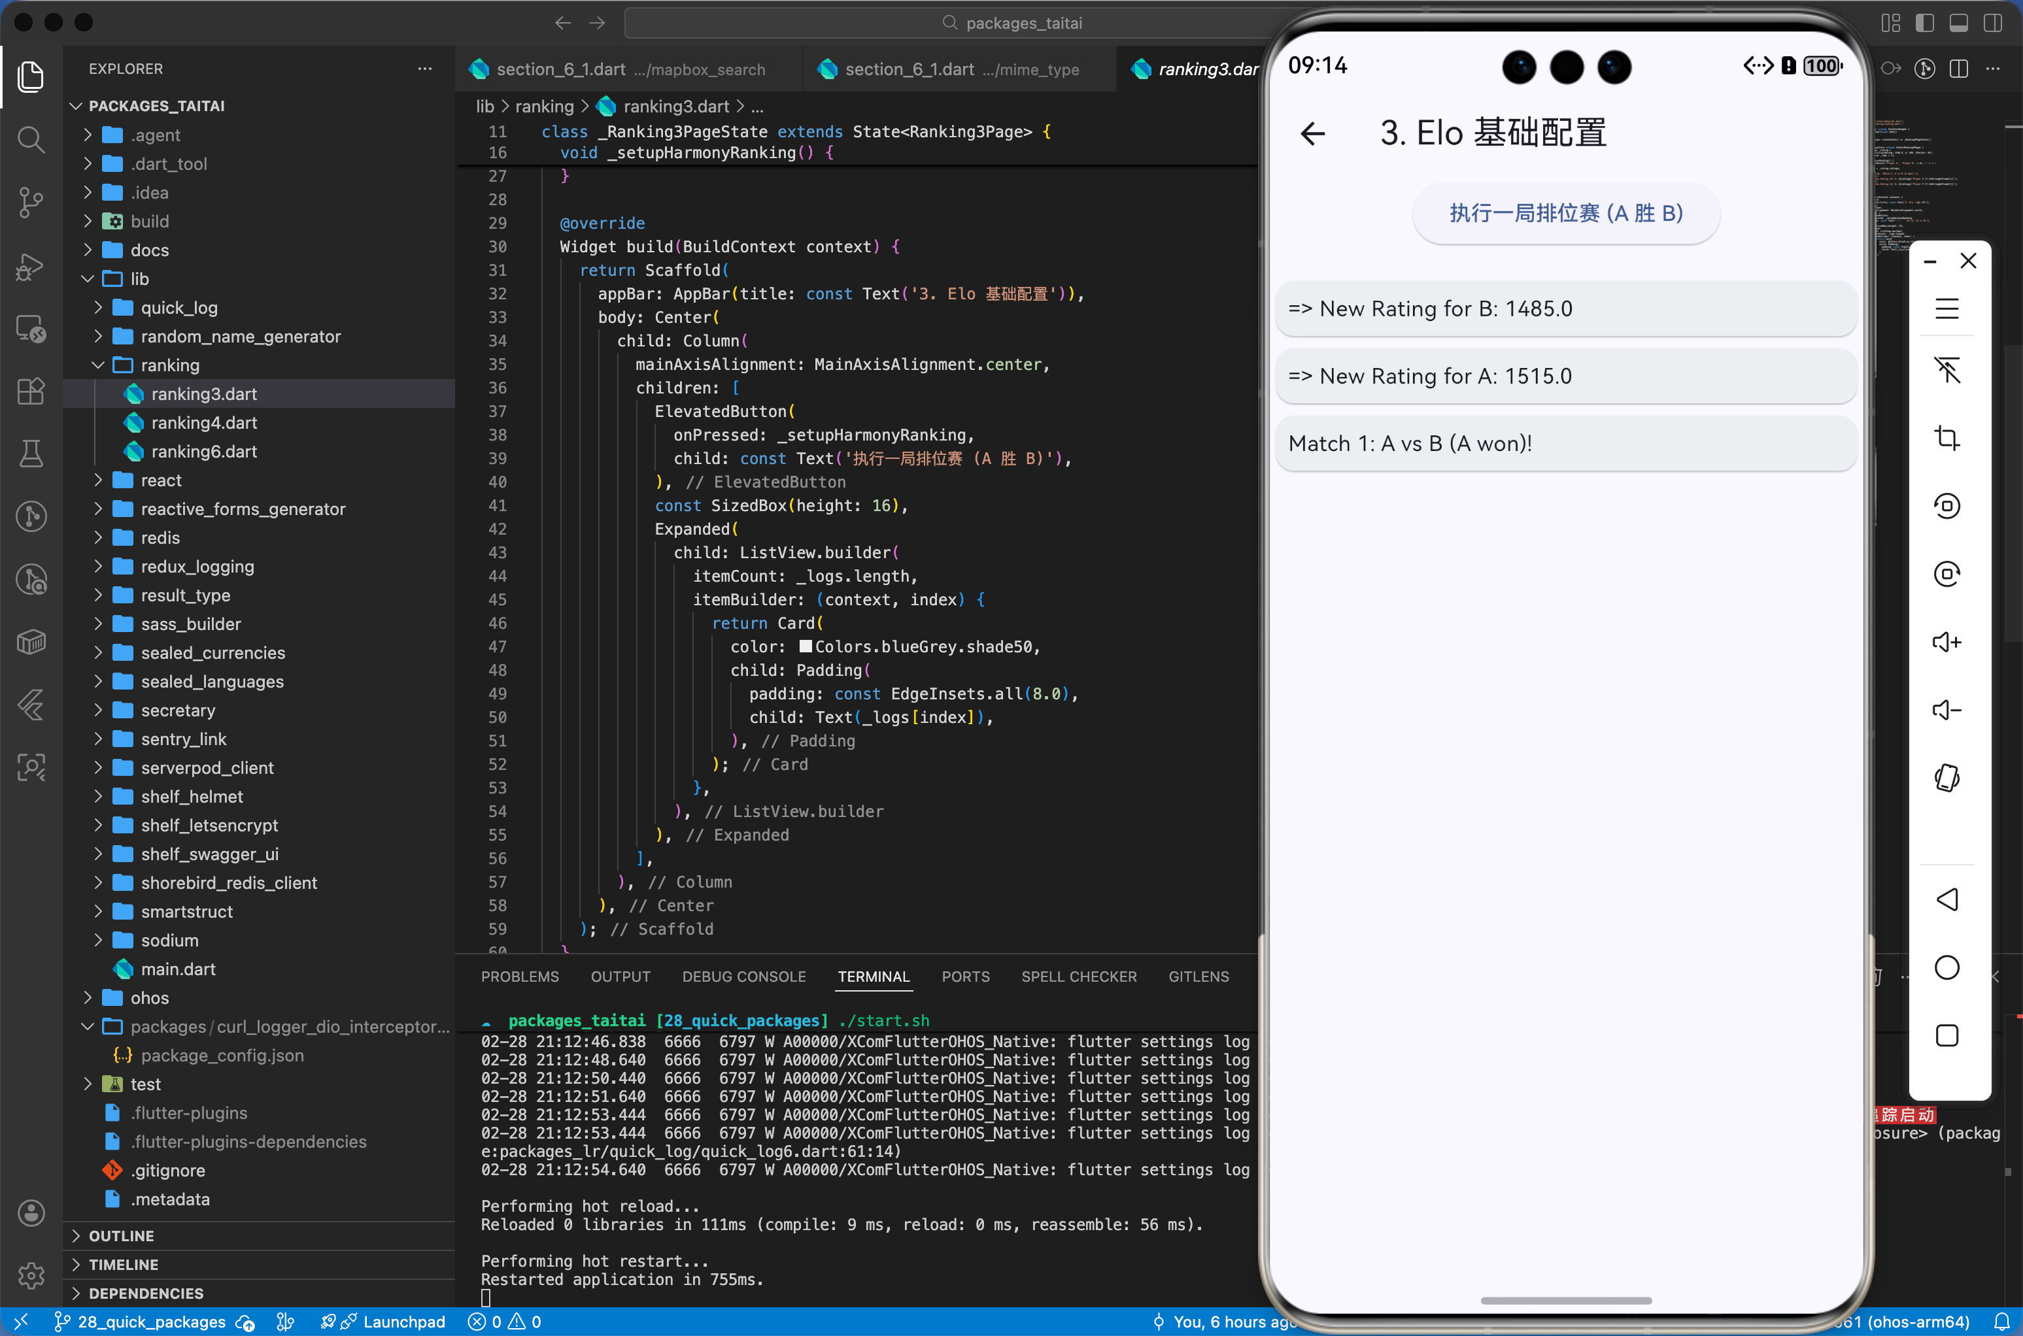Open the Extensions view icon
Viewport: 2023px width, 1336px height.
click(x=31, y=391)
